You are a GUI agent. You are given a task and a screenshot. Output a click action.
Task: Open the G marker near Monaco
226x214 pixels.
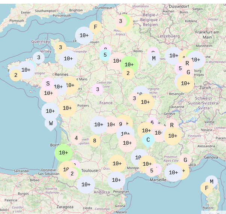pos(185,160)
